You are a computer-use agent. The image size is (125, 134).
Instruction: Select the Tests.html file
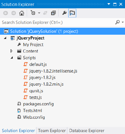click(x=33, y=111)
